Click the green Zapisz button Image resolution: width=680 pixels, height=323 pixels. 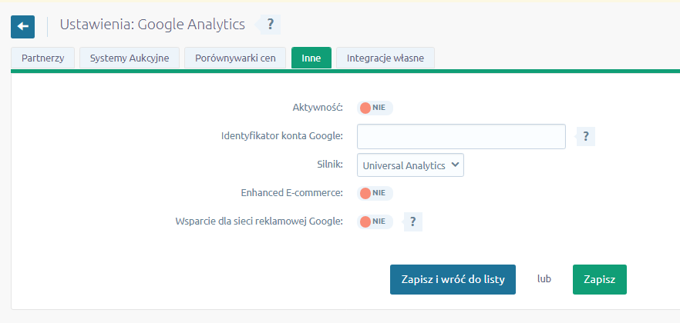point(599,280)
